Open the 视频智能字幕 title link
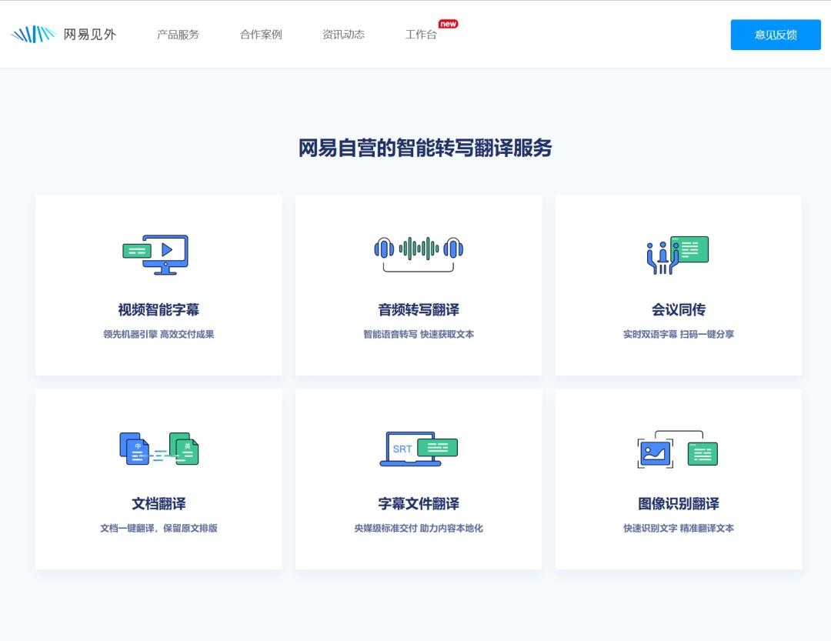 coord(159,310)
